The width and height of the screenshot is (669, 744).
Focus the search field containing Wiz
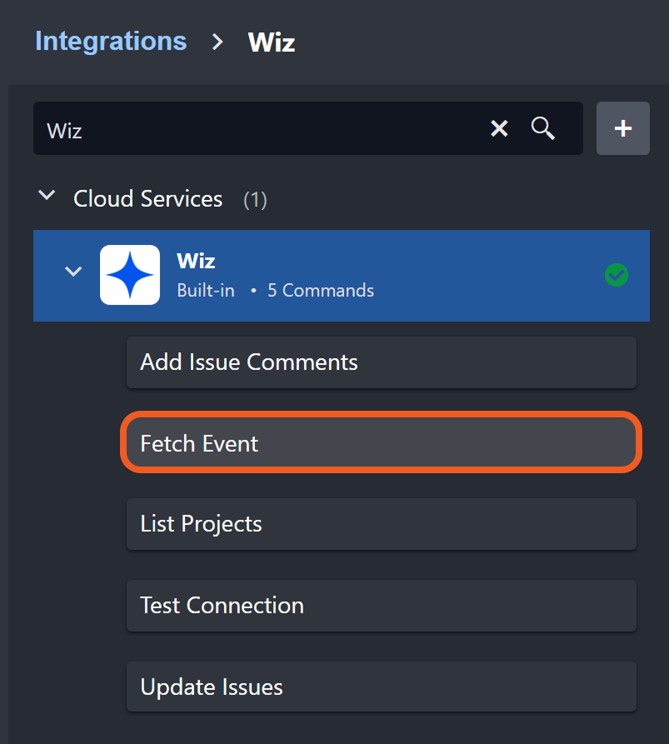point(250,129)
